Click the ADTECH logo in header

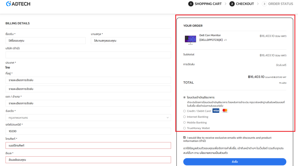click(x=18, y=4)
